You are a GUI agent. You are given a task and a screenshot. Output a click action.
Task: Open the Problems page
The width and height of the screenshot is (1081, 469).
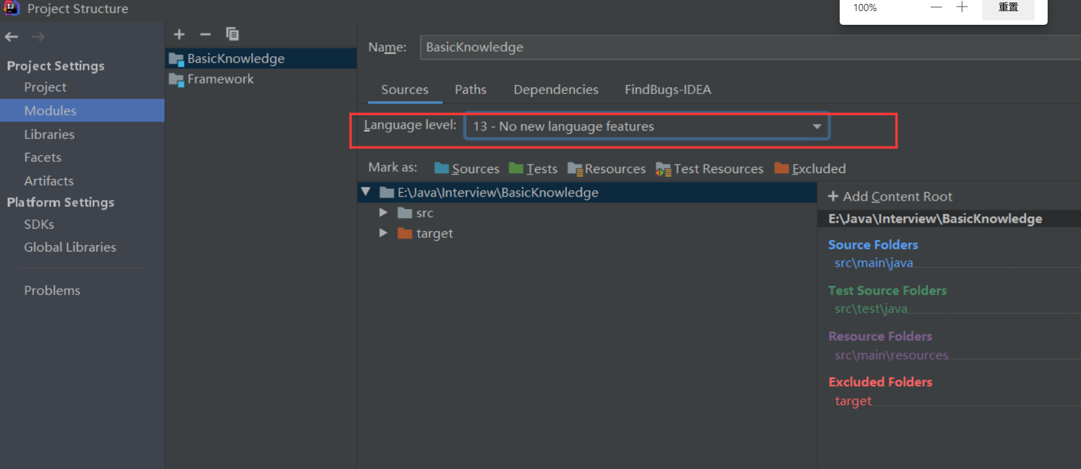pyautogui.click(x=52, y=290)
